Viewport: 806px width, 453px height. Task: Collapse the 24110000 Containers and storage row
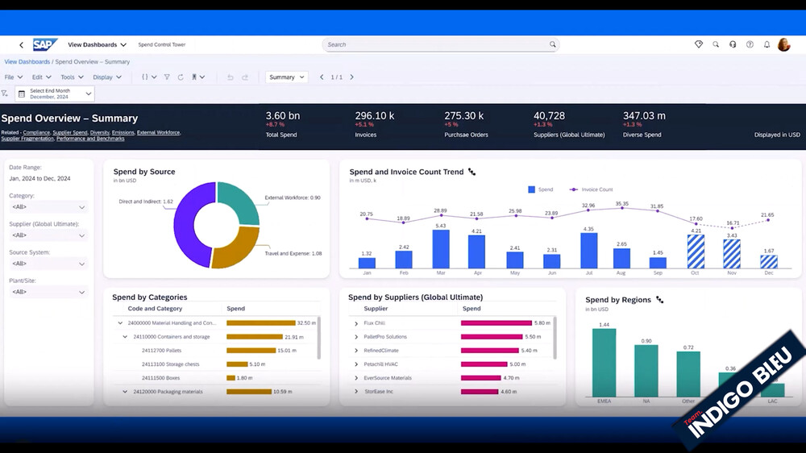125,337
